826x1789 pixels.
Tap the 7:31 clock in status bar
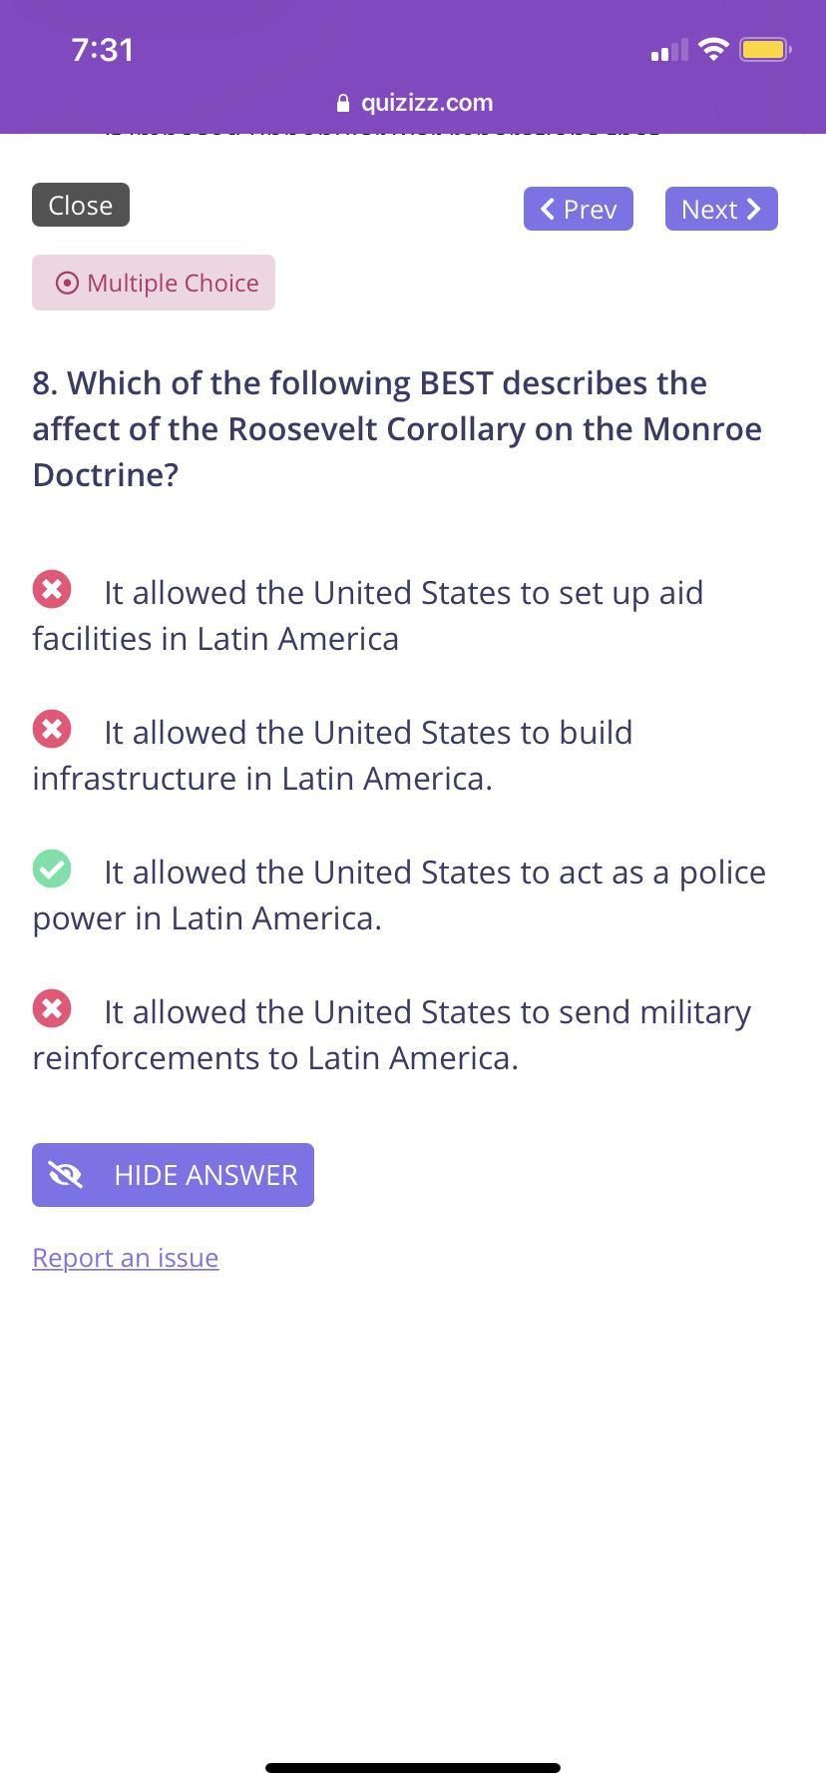tap(103, 50)
